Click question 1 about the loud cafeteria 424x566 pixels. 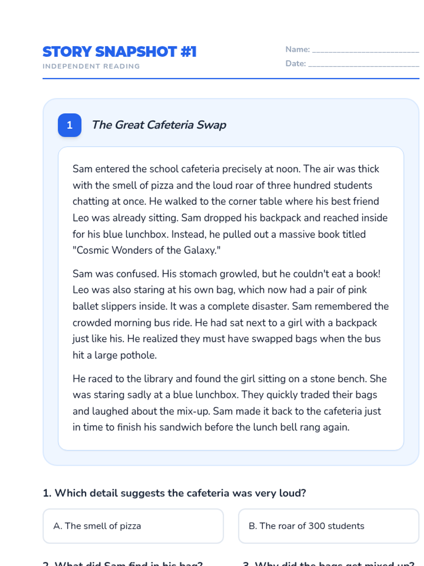point(174,493)
